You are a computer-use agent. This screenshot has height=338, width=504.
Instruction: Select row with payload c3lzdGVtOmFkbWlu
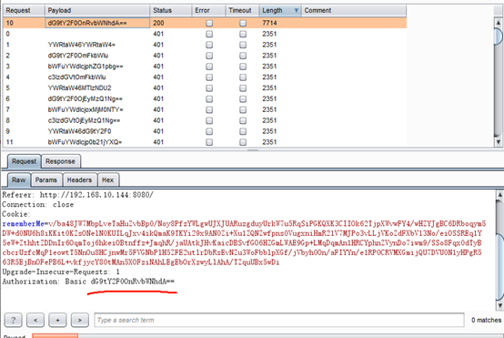[x=205, y=77]
